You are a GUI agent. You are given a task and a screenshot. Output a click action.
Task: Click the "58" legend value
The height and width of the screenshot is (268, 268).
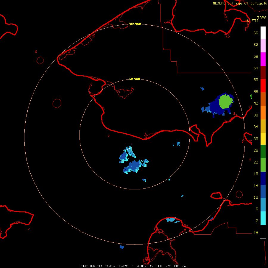256,56
